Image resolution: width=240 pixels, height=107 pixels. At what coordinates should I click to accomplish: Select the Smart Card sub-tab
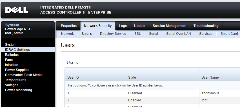point(229,34)
